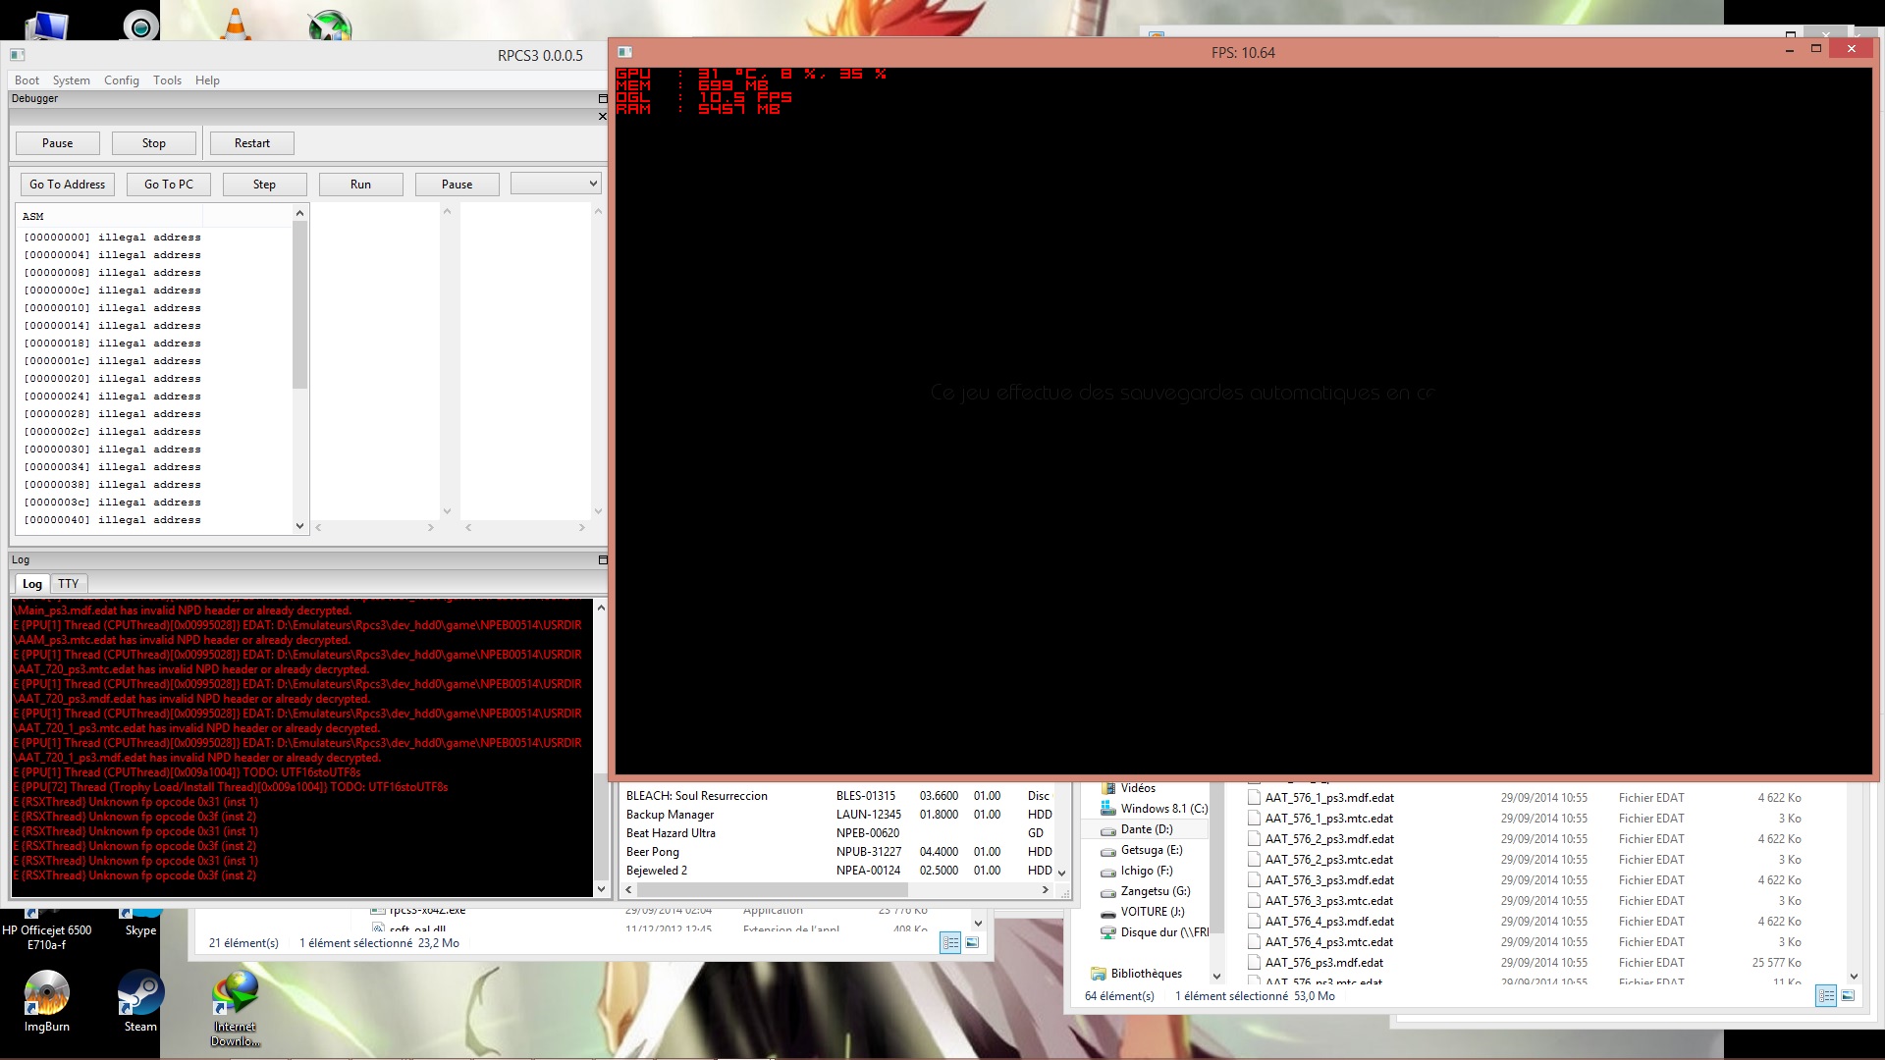Close the Debugger panel with the X icon
Viewport: 1885px width, 1060px height.
point(603,117)
